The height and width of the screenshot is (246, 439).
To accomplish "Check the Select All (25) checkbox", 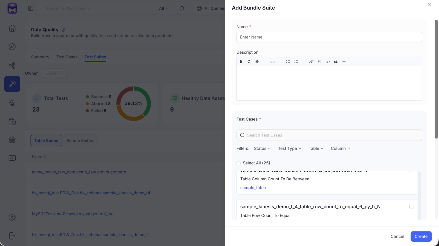I will click(239, 163).
